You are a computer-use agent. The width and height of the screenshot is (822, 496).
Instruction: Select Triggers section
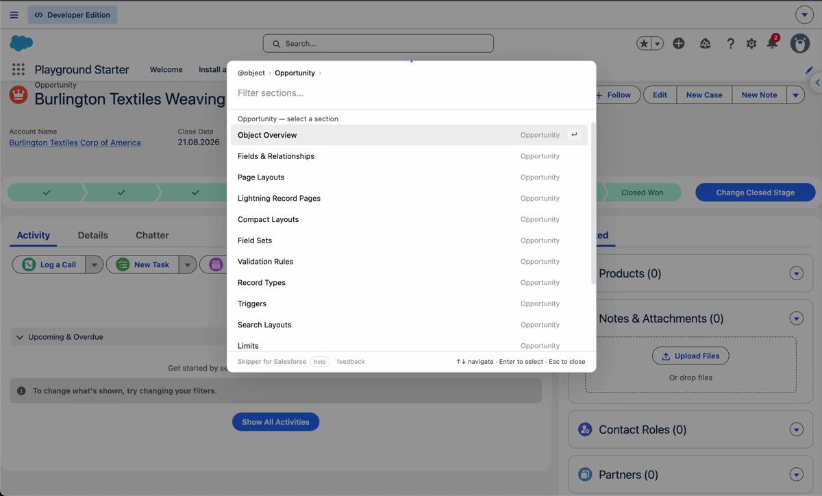point(409,303)
